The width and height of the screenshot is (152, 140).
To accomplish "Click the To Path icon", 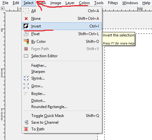I will [26, 129].
